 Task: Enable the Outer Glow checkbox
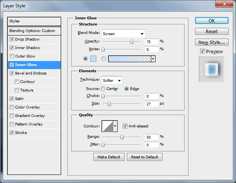click(12, 56)
